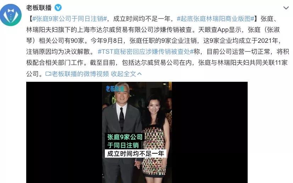
Task: Open hashtag #张庭9家公司于同日注销#
Action: click(x=69, y=19)
